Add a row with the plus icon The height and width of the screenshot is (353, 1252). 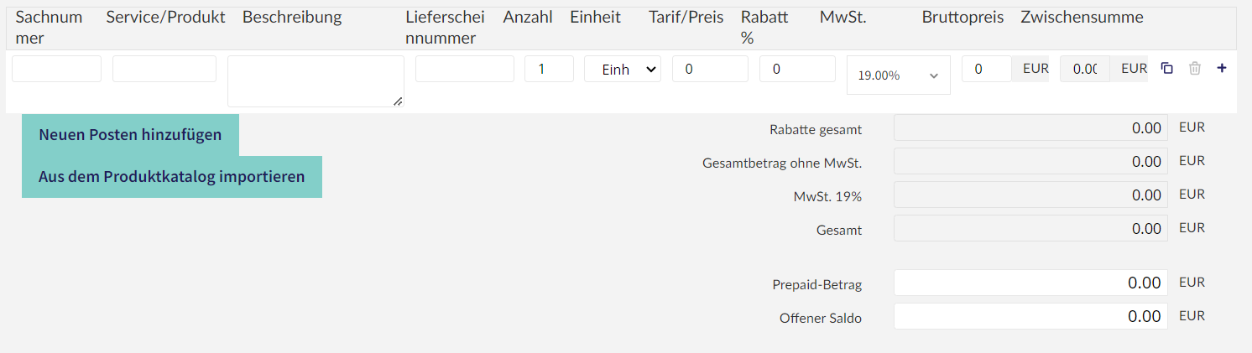1222,69
